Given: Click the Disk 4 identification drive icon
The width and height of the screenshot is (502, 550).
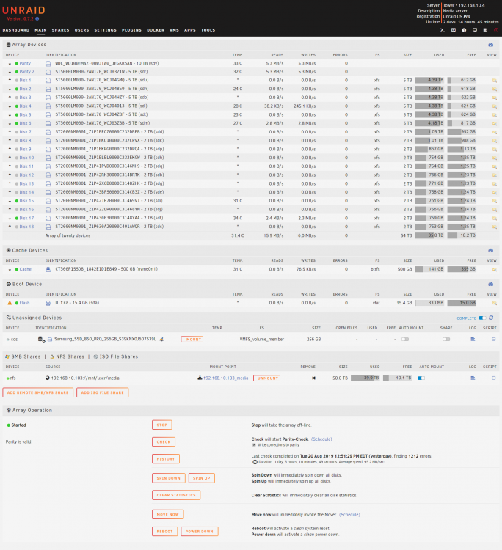Looking at the screenshot, I should click(x=48, y=106).
